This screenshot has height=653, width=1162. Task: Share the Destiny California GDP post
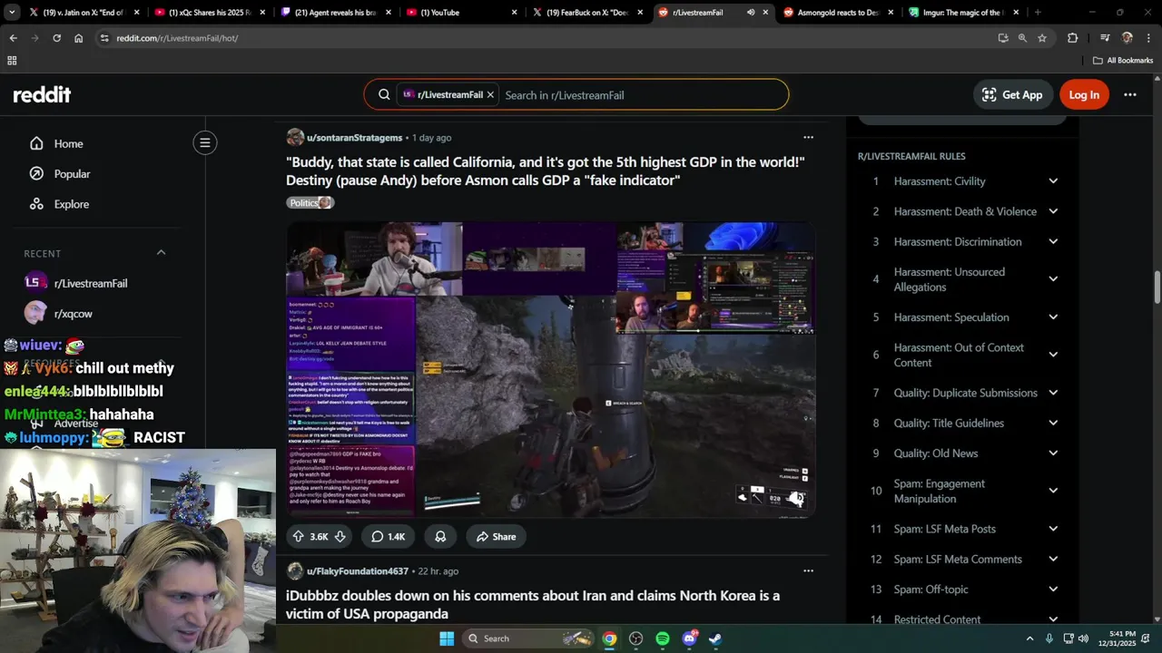point(496,536)
